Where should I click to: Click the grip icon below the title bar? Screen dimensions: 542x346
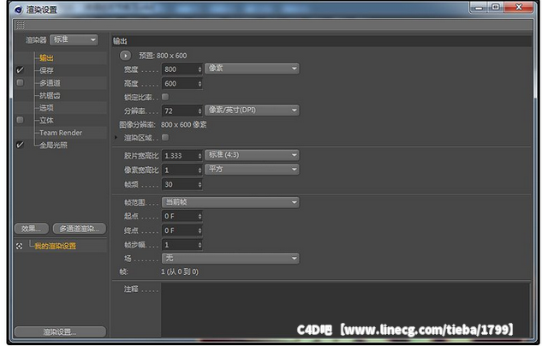click(20, 24)
